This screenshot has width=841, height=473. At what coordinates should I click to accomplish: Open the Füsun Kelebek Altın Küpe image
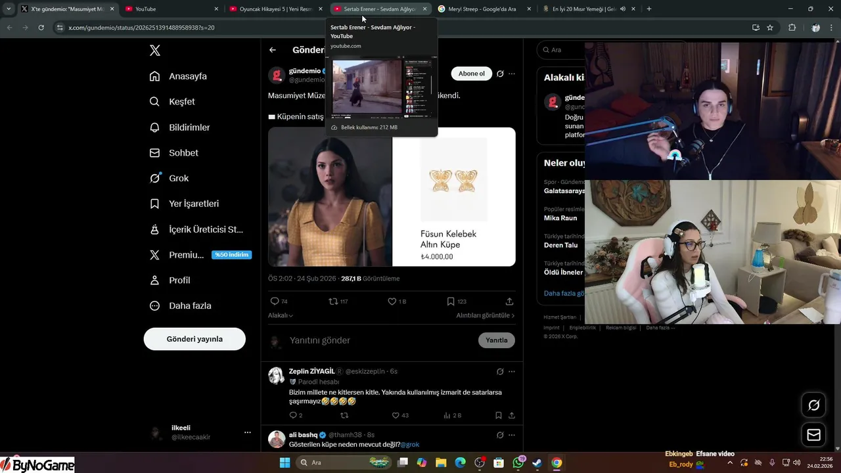pyautogui.click(x=454, y=196)
